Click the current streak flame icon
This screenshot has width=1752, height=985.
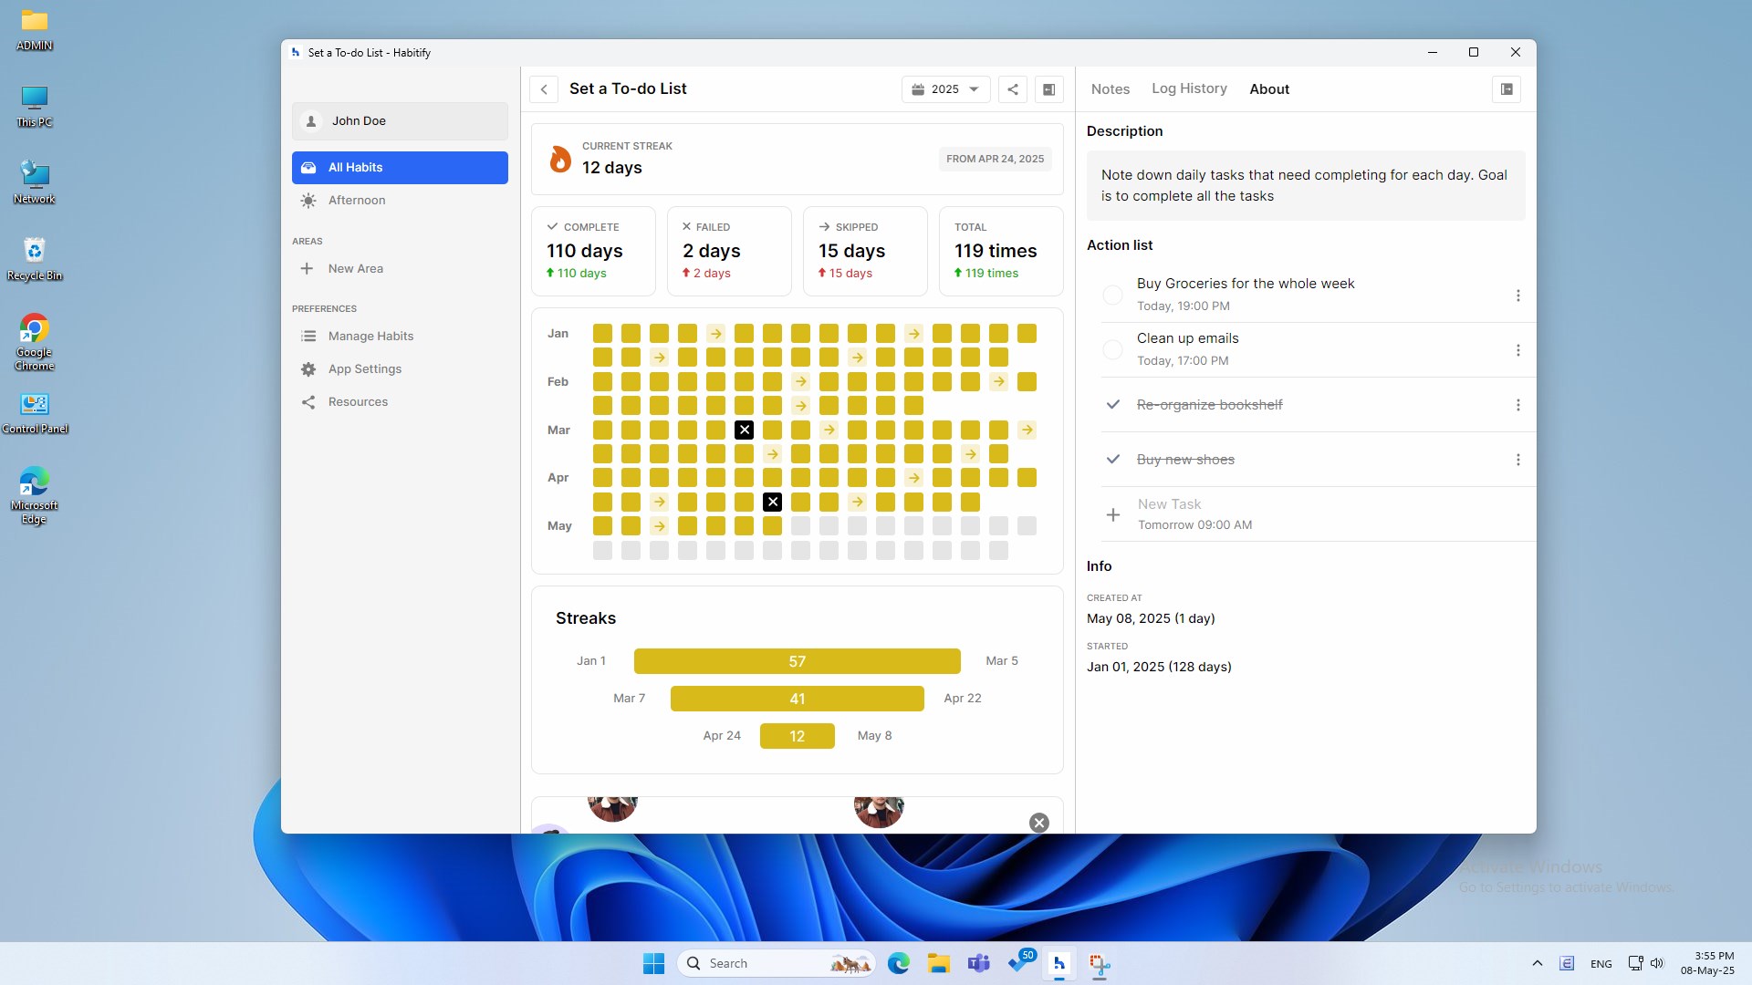(x=559, y=159)
